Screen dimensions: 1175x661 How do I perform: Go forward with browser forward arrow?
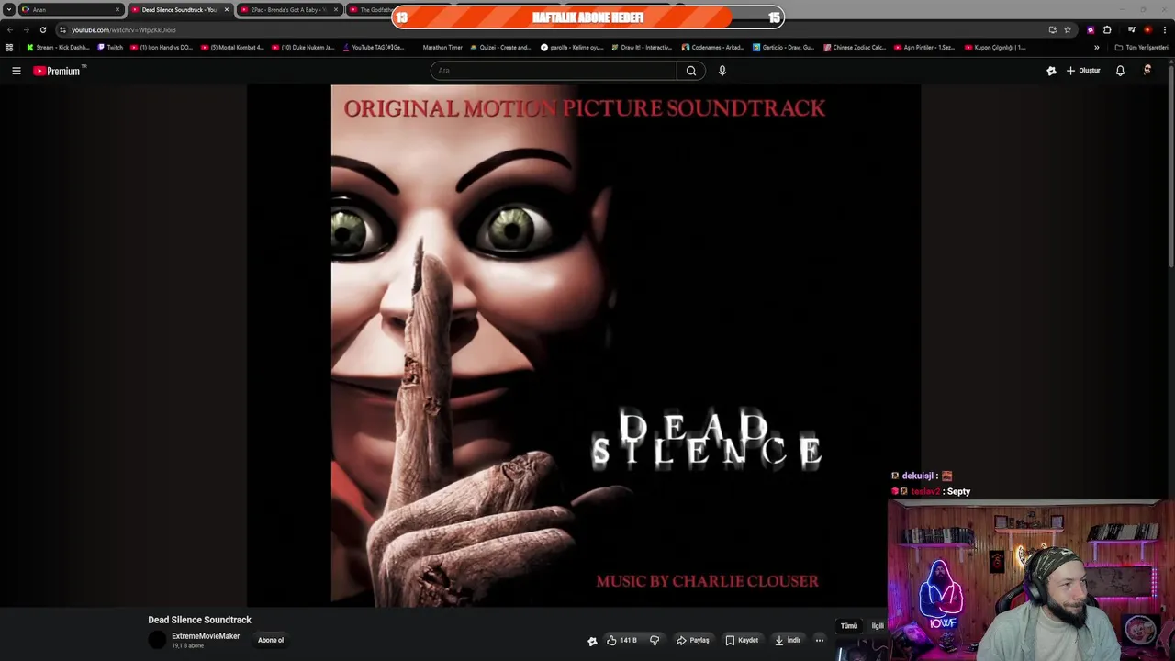26,29
